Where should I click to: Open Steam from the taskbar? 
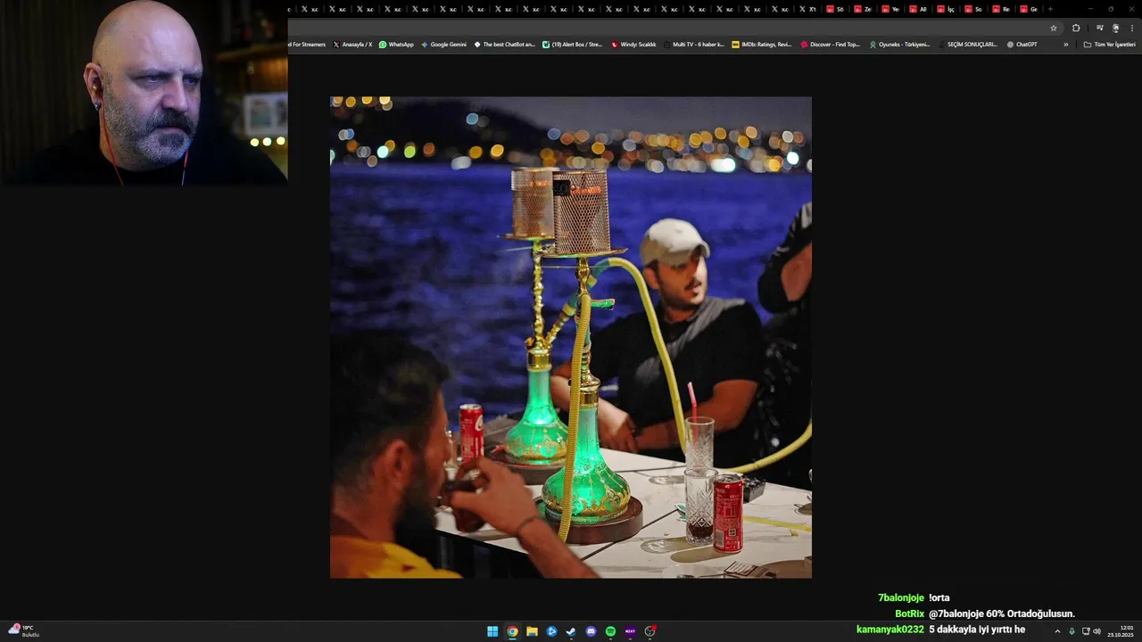tap(571, 631)
